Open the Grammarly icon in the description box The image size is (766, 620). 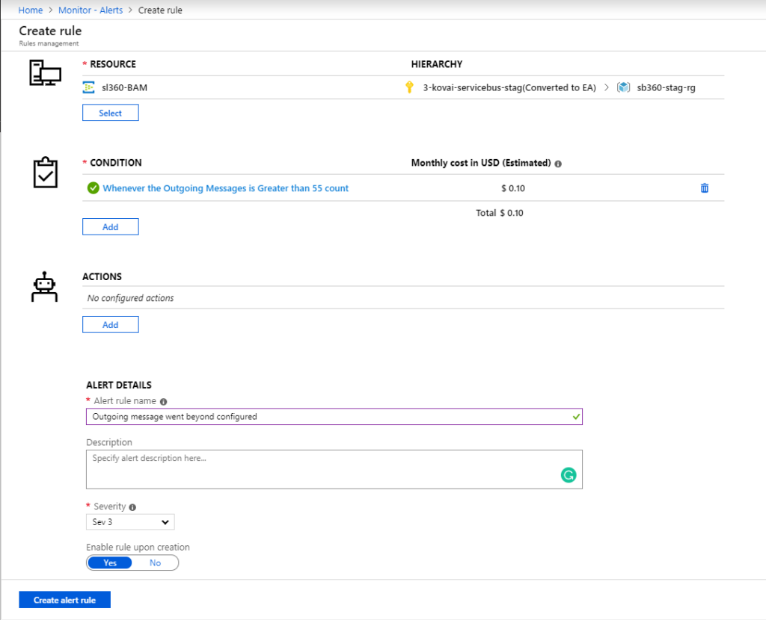tap(569, 474)
